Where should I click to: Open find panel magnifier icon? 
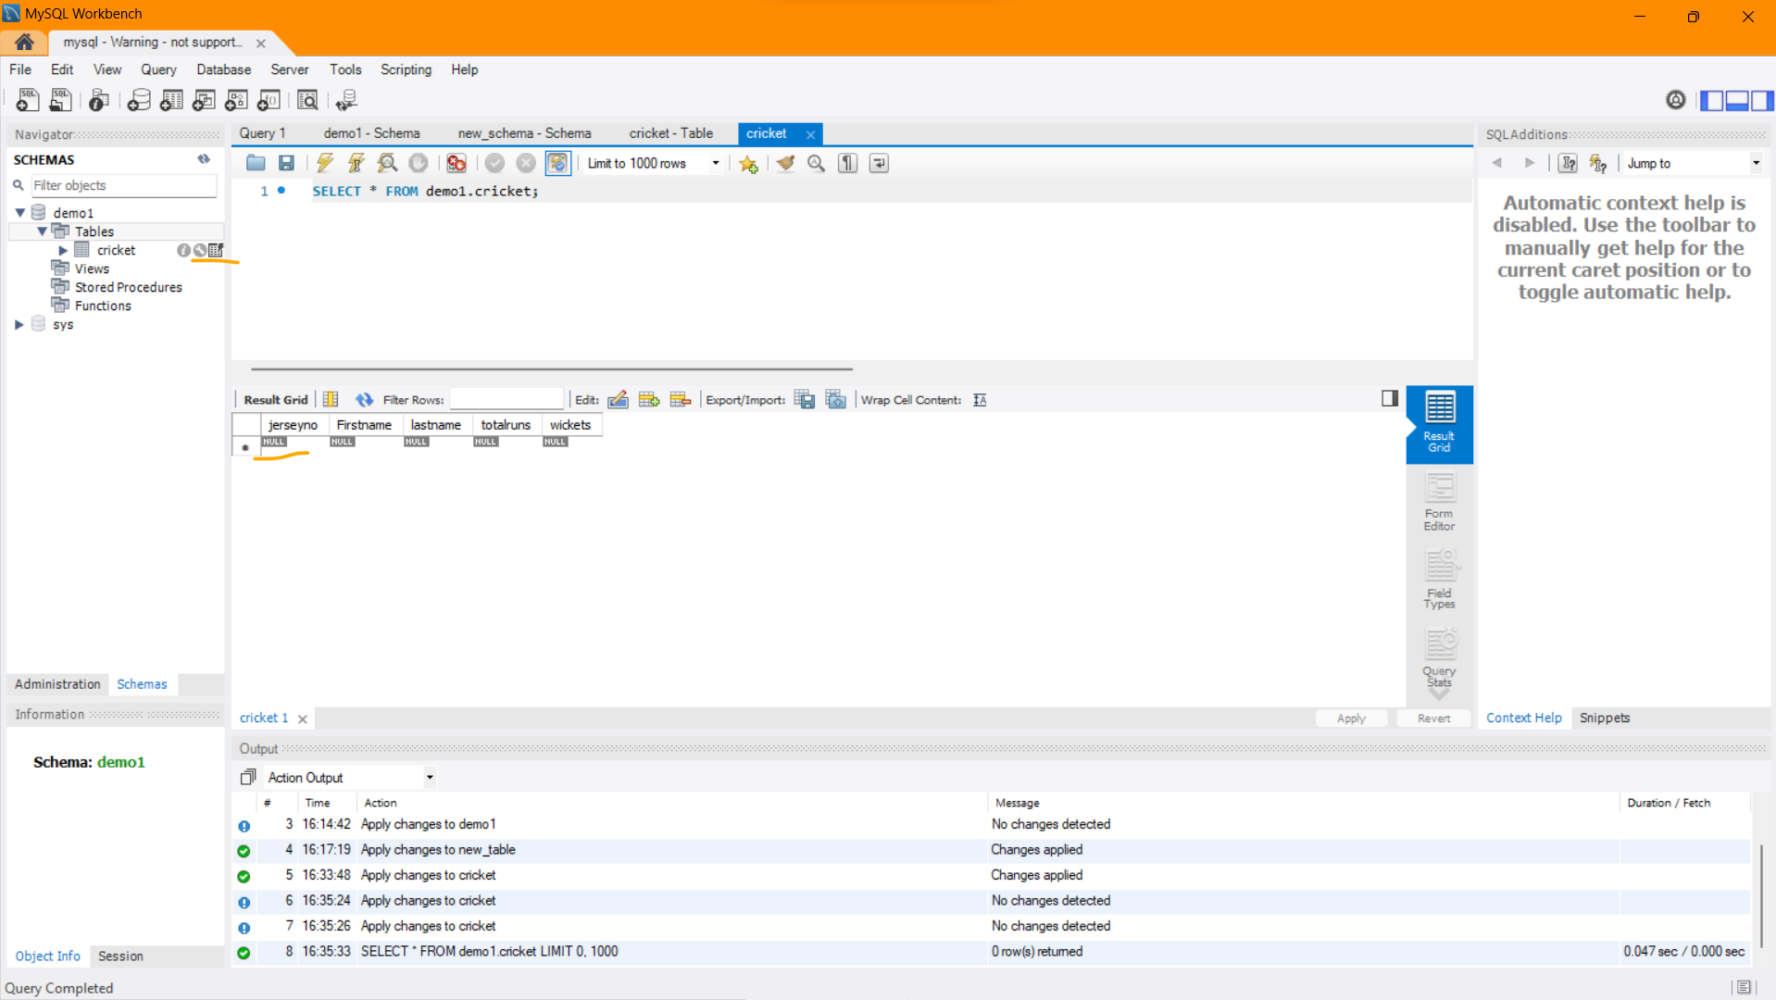[816, 163]
